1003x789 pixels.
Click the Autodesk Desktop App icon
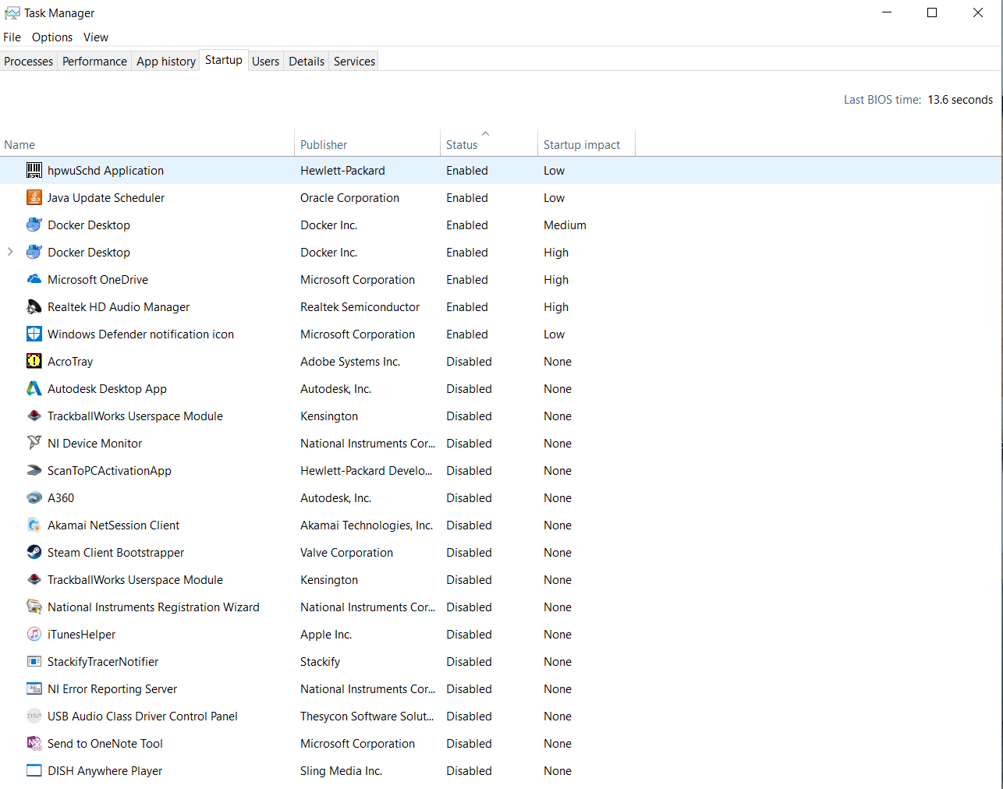34,388
